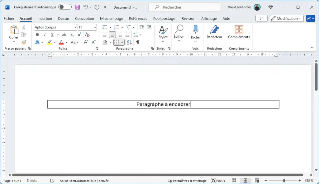Switch to the Insertion ribbon tab
The width and height of the screenshot is (319, 184).
point(45,18)
